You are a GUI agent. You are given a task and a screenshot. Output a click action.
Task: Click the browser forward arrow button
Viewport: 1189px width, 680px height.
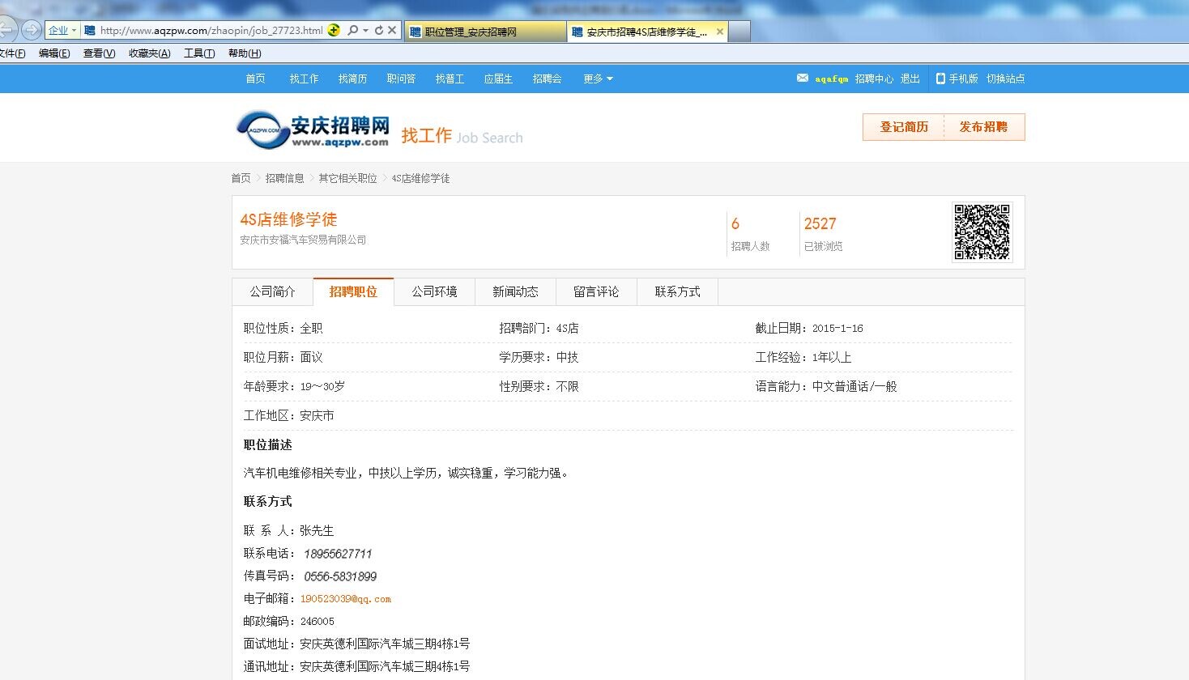click(31, 31)
